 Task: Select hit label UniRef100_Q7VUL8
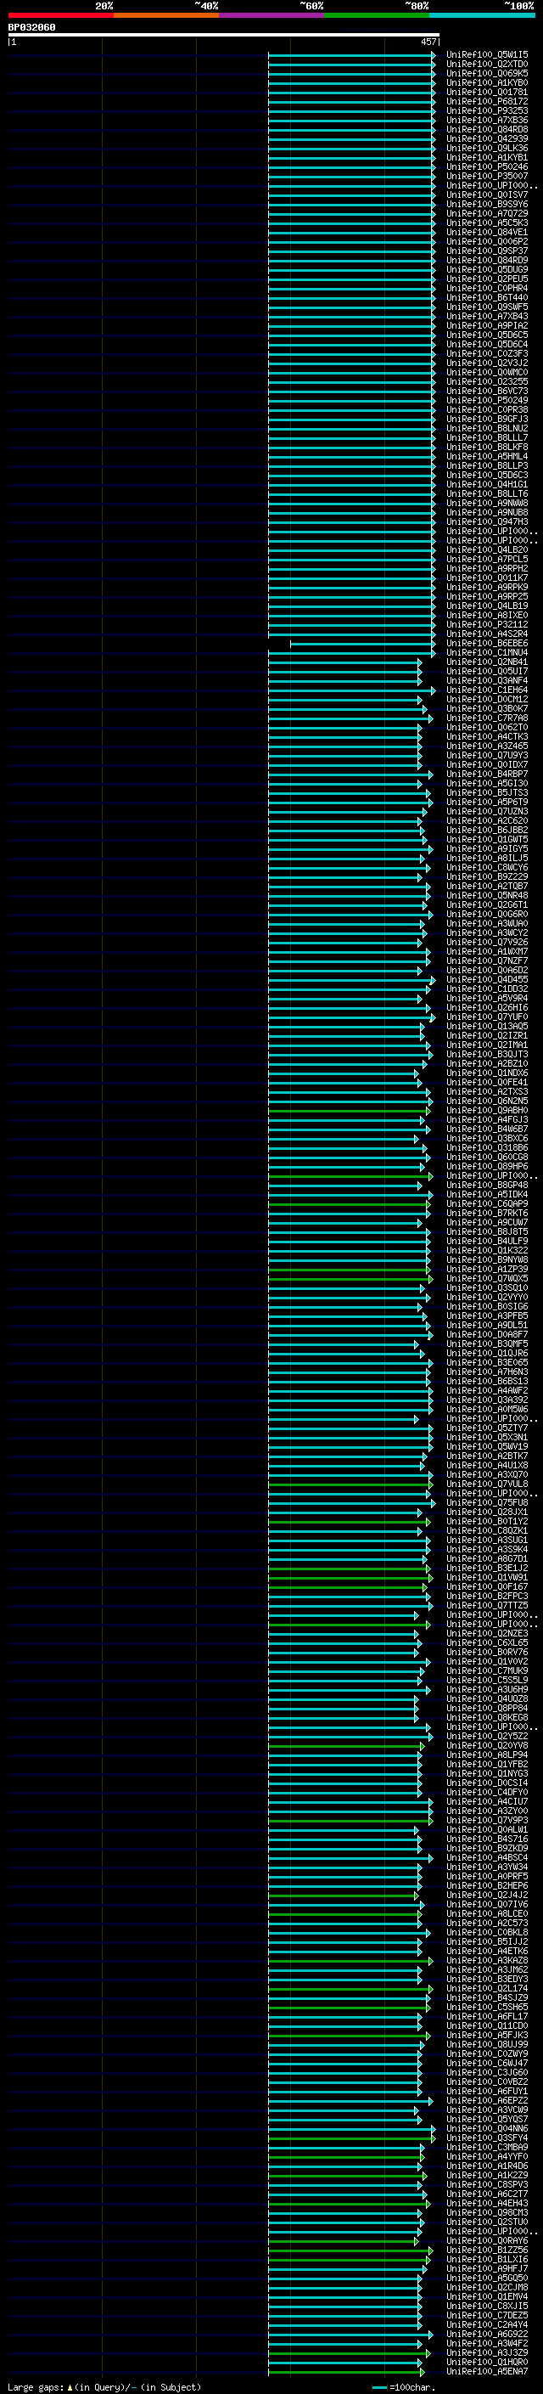pyautogui.click(x=487, y=1484)
